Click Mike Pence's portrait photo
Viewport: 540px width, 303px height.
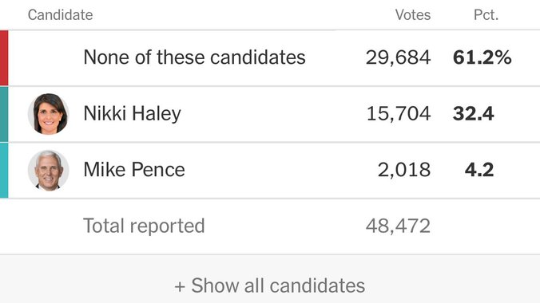click(48, 171)
